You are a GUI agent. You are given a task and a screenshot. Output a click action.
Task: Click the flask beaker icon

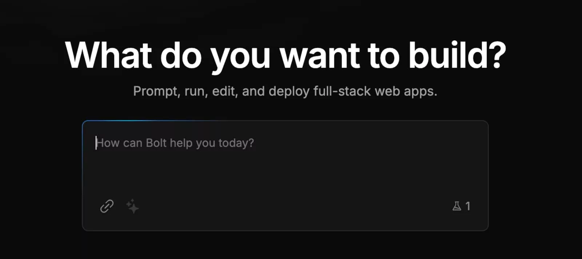[x=457, y=206]
